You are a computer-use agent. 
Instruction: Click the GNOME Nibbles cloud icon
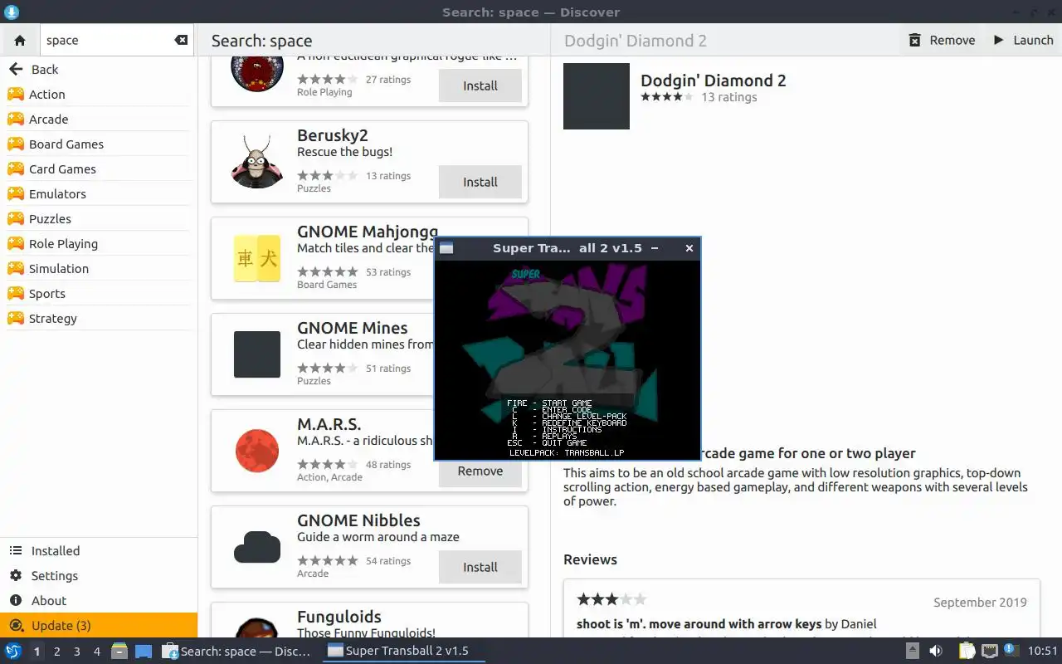(257, 547)
